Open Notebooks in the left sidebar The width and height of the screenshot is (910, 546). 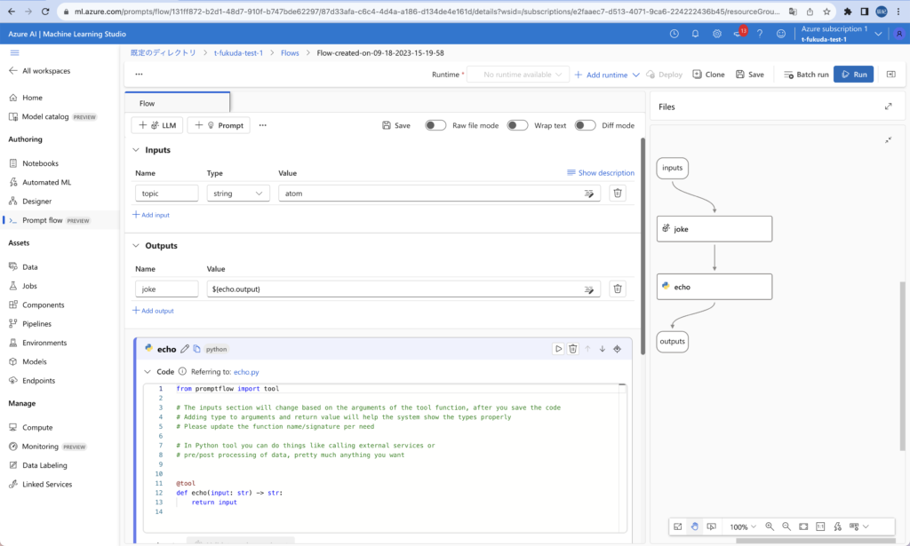point(40,163)
